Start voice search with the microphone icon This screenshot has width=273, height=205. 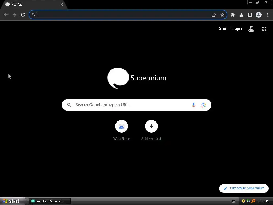[194, 105]
